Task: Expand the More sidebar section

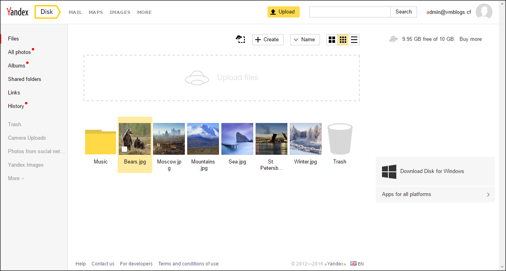Action: pyautogui.click(x=16, y=179)
